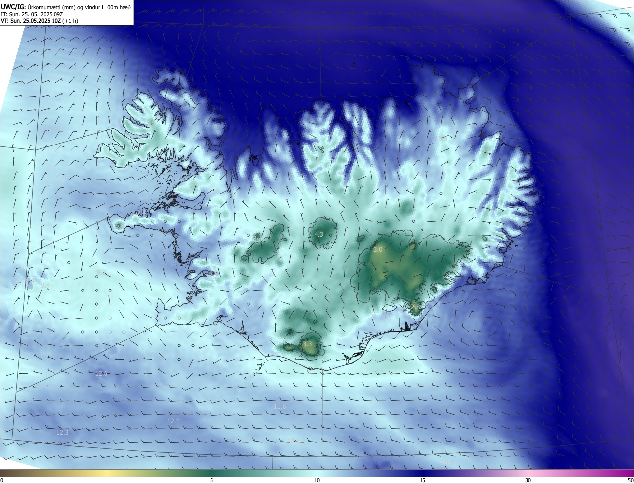The width and height of the screenshot is (634, 484).
Task: Click the 9.4 value label west of Iceland
Action: 45,286
